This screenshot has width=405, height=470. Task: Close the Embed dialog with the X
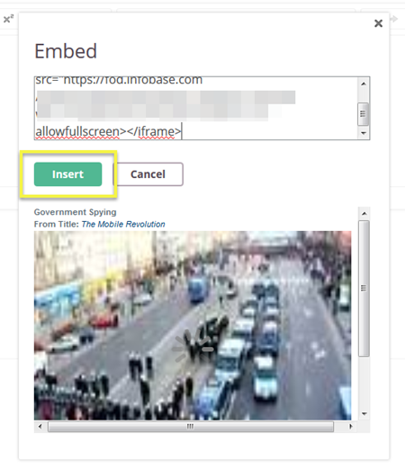(x=378, y=23)
